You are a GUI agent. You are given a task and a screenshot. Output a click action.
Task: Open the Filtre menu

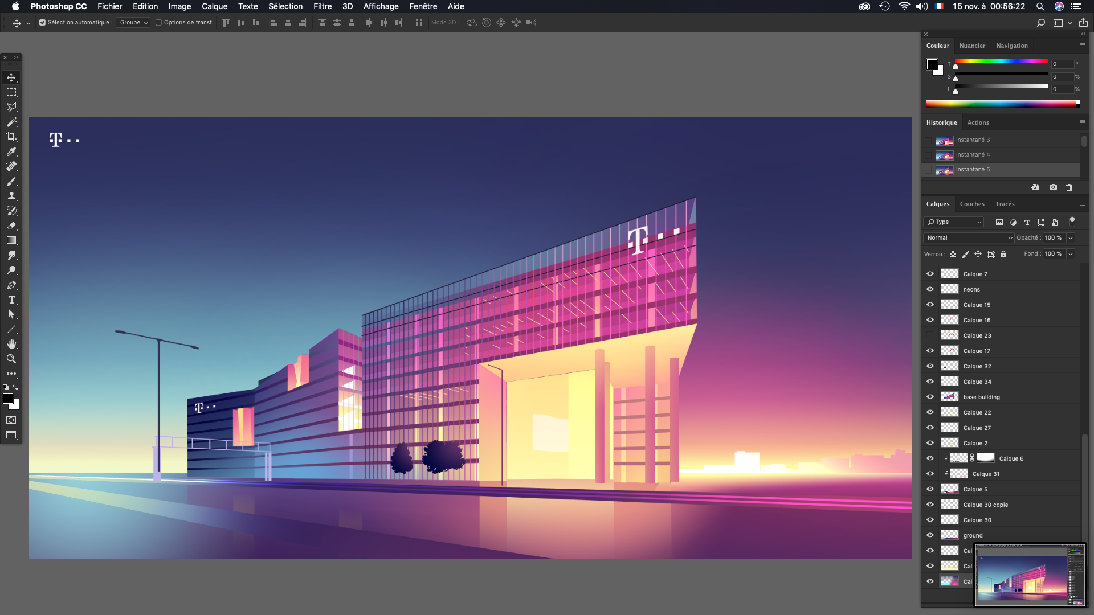(323, 6)
